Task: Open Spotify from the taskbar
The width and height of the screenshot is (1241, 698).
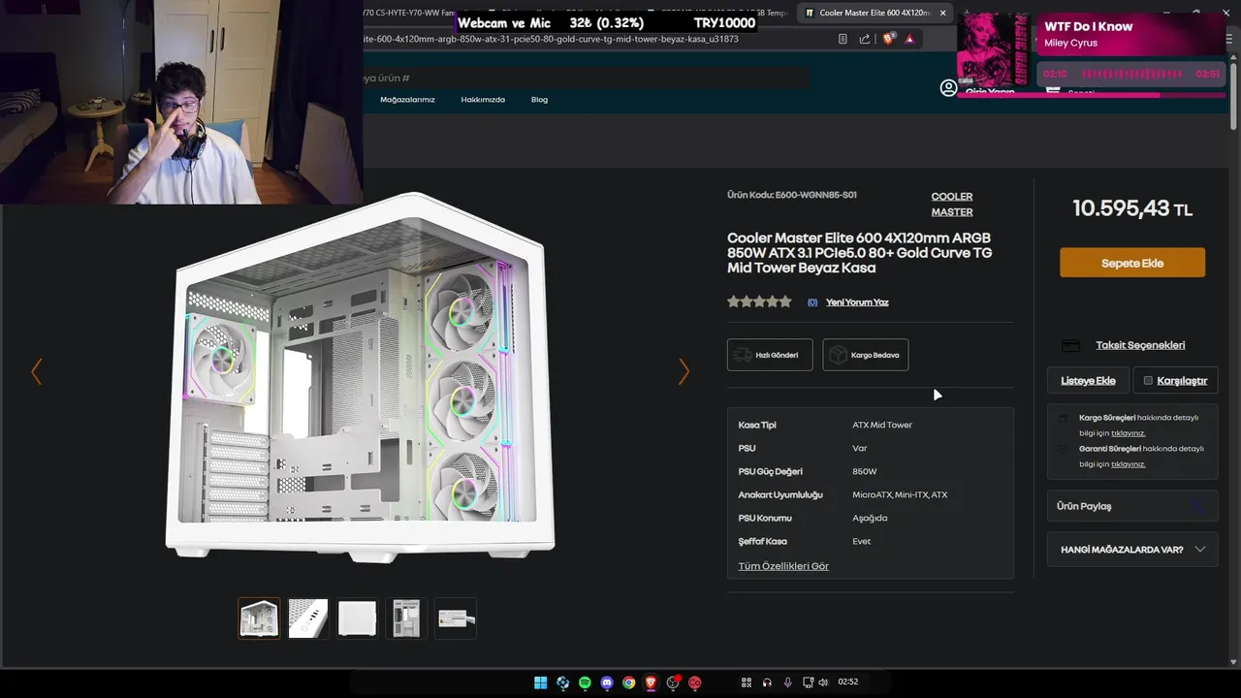Action: pyautogui.click(x=585, y=682)
